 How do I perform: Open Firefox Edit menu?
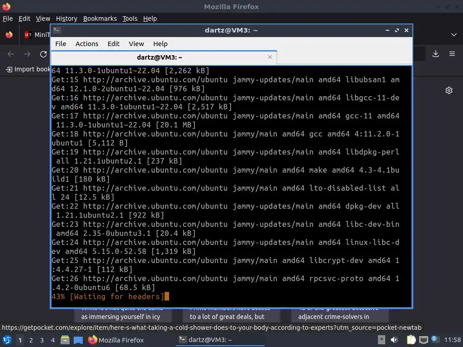pyautogui.click(x=24, y=19)
